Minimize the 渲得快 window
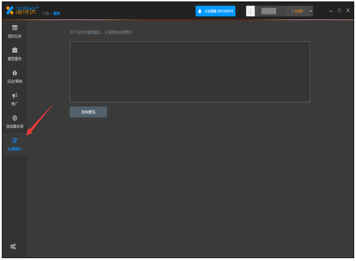The height and width of the screenshot is (261, 356). pos(331,11)
